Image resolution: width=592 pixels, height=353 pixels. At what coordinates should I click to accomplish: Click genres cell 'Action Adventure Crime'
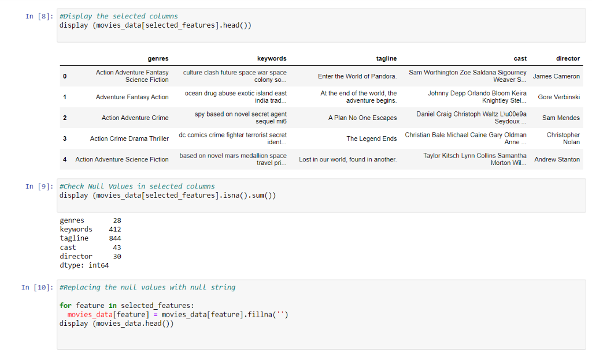135,118
